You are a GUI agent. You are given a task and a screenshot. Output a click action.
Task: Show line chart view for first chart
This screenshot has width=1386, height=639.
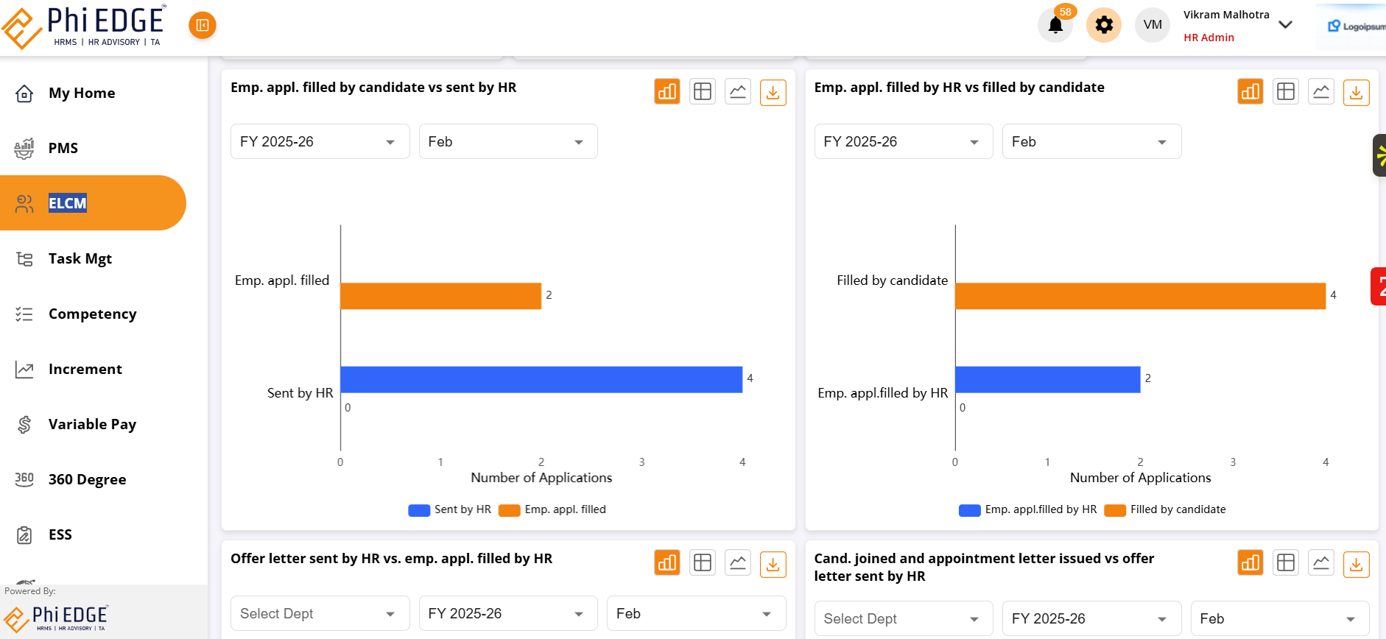click(x=737, y=92)
